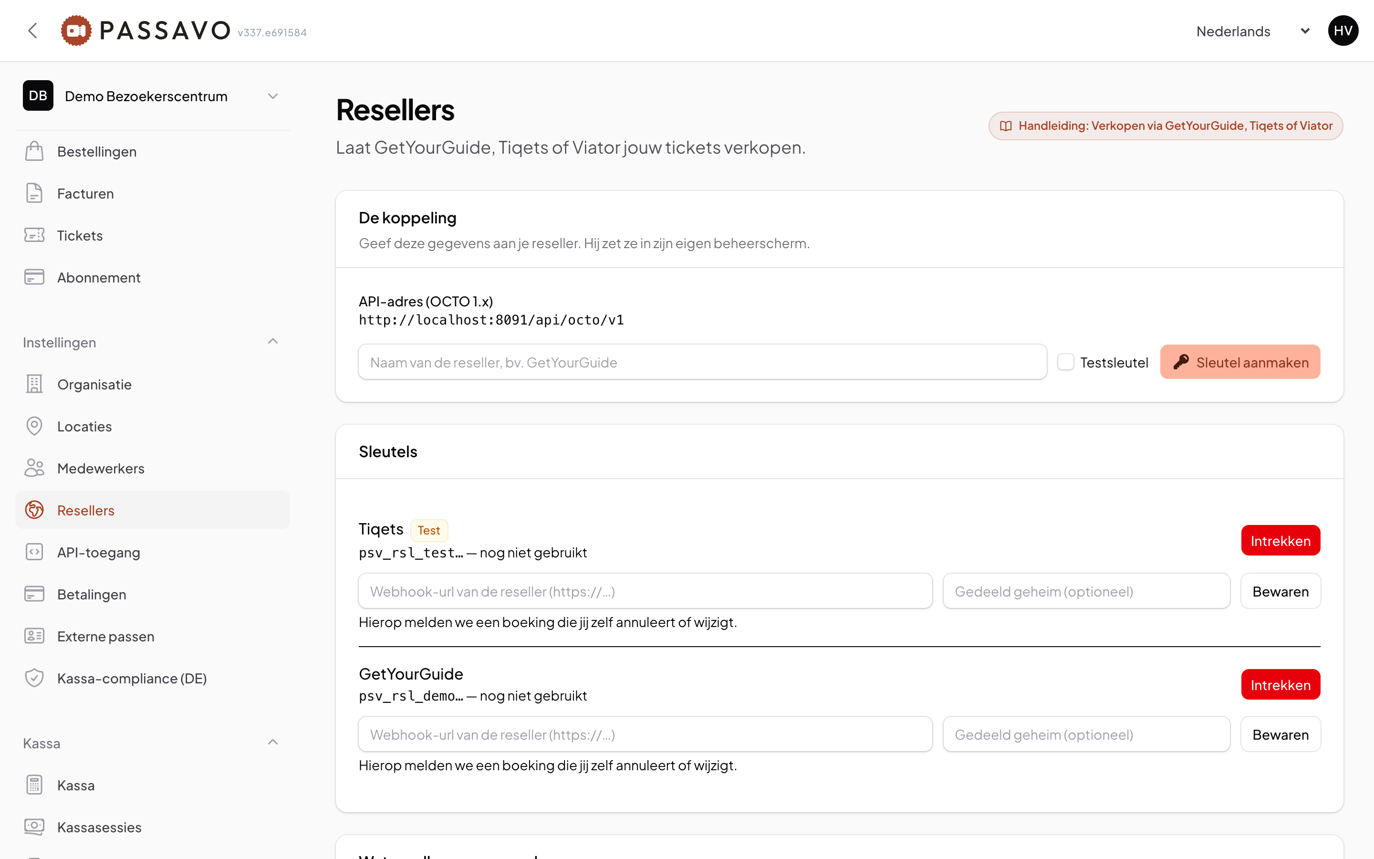Enable the Testsleutel checkbox
This screenshot has width=1374, height=859.
point(1066,362)
